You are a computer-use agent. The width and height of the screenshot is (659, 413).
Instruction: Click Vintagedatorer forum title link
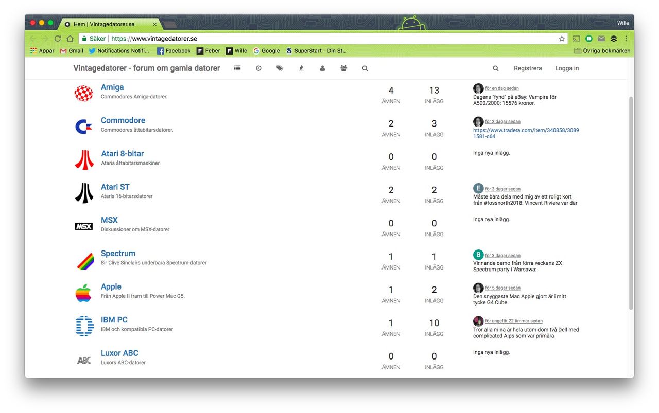tap(147, 68)
